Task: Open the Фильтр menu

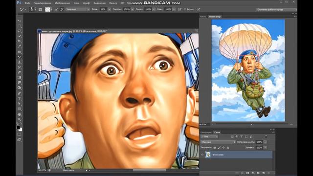Action: click(x=113, y=3)
